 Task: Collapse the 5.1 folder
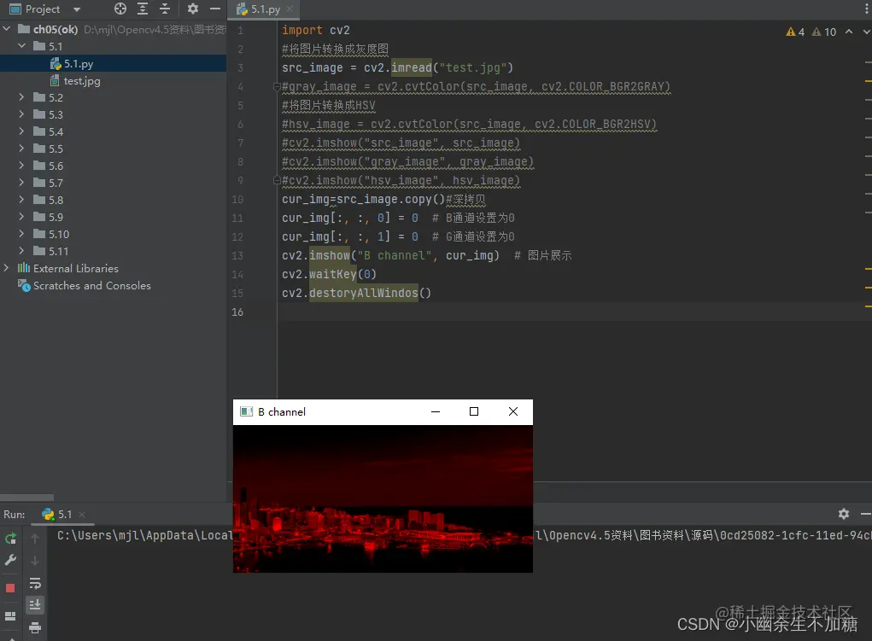21,46
